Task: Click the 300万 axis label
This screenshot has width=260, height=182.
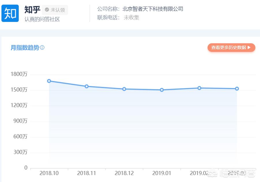Action: coord(20,152)
